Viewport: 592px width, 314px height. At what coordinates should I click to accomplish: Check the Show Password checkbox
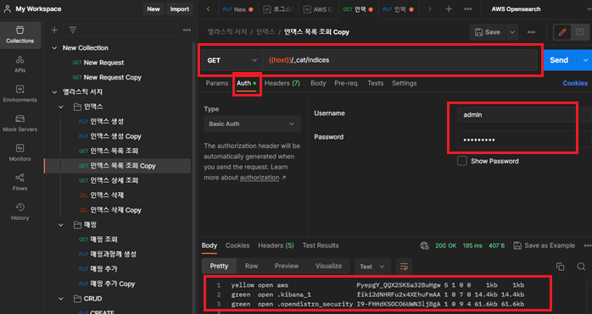[461, 161]
